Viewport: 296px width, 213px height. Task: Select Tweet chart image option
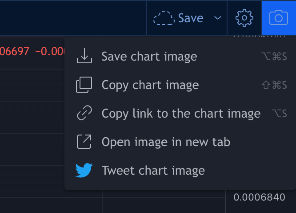[x=153, y=170]
